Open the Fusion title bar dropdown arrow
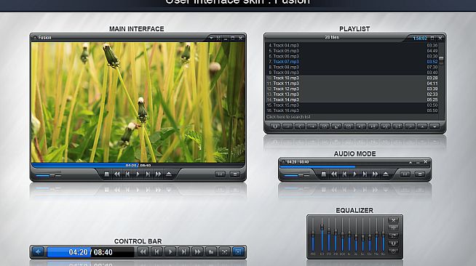This screenshot has height=266, width=476. (211, 39)
